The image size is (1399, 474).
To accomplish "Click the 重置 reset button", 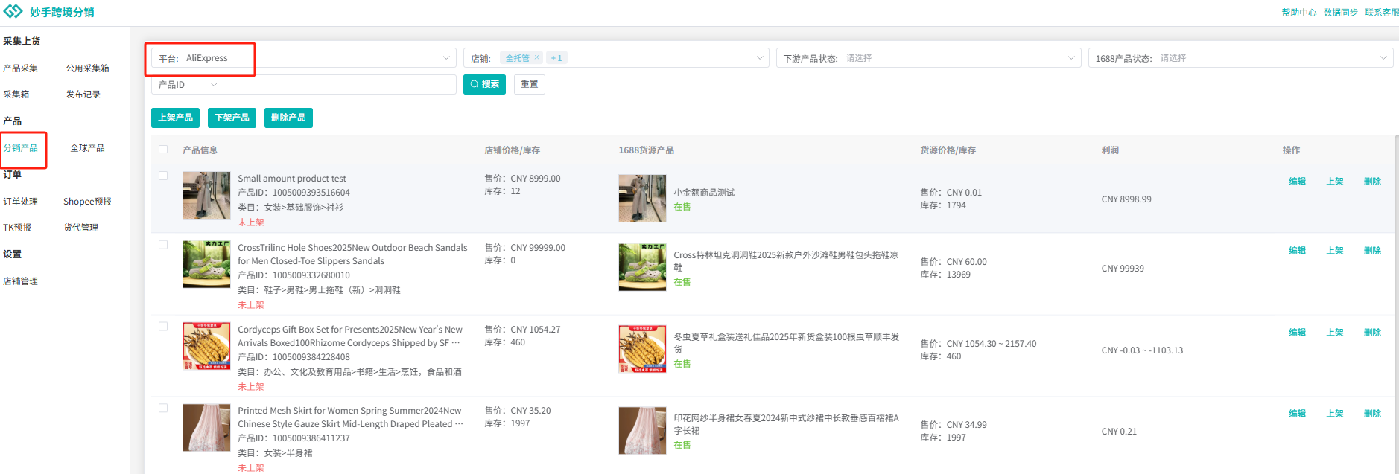I will 530,84.
